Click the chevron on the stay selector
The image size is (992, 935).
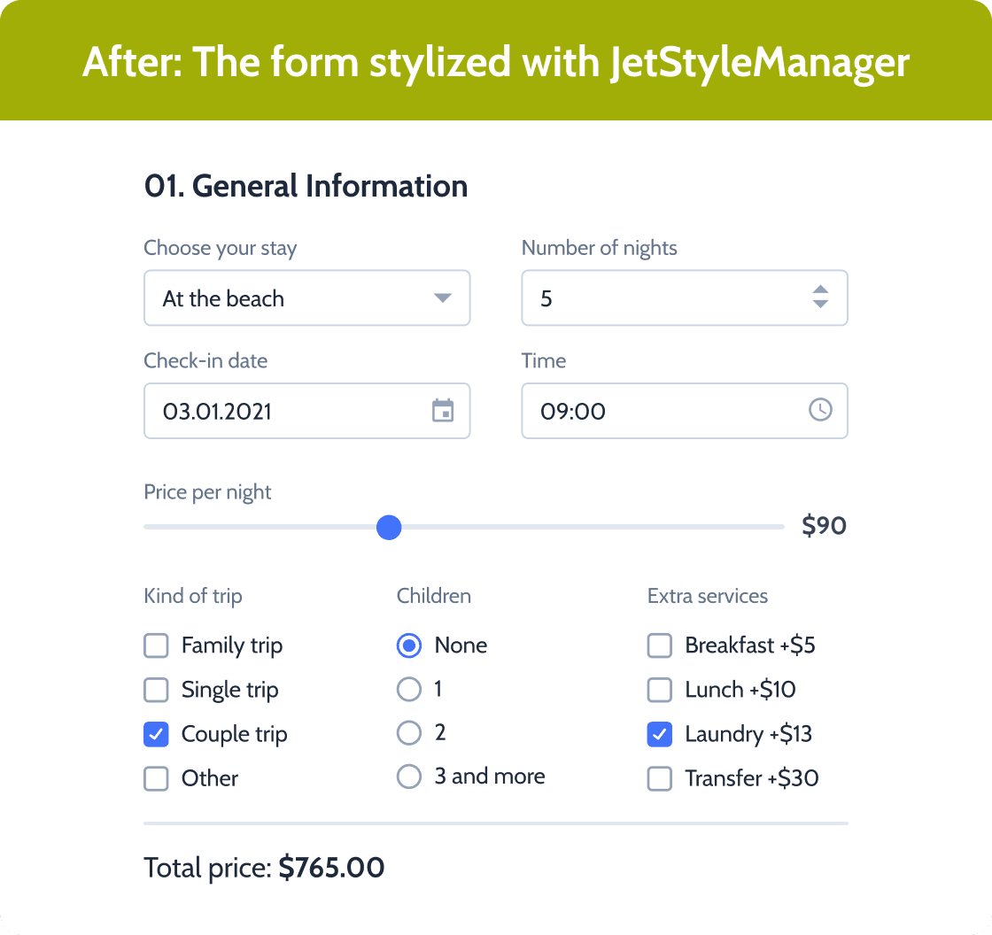pos(442,298)
